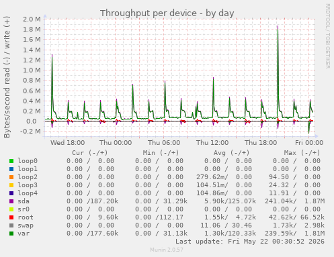This screenshot has height=257, width=334.
Task: Click the root current value '9.60k'
Action: click(x=108, y=217)
